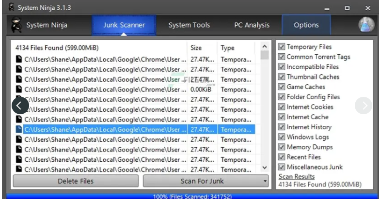Open the Scan Results link
The width and height of the screenshot is (379, 199).
click(x=296, y=177)
